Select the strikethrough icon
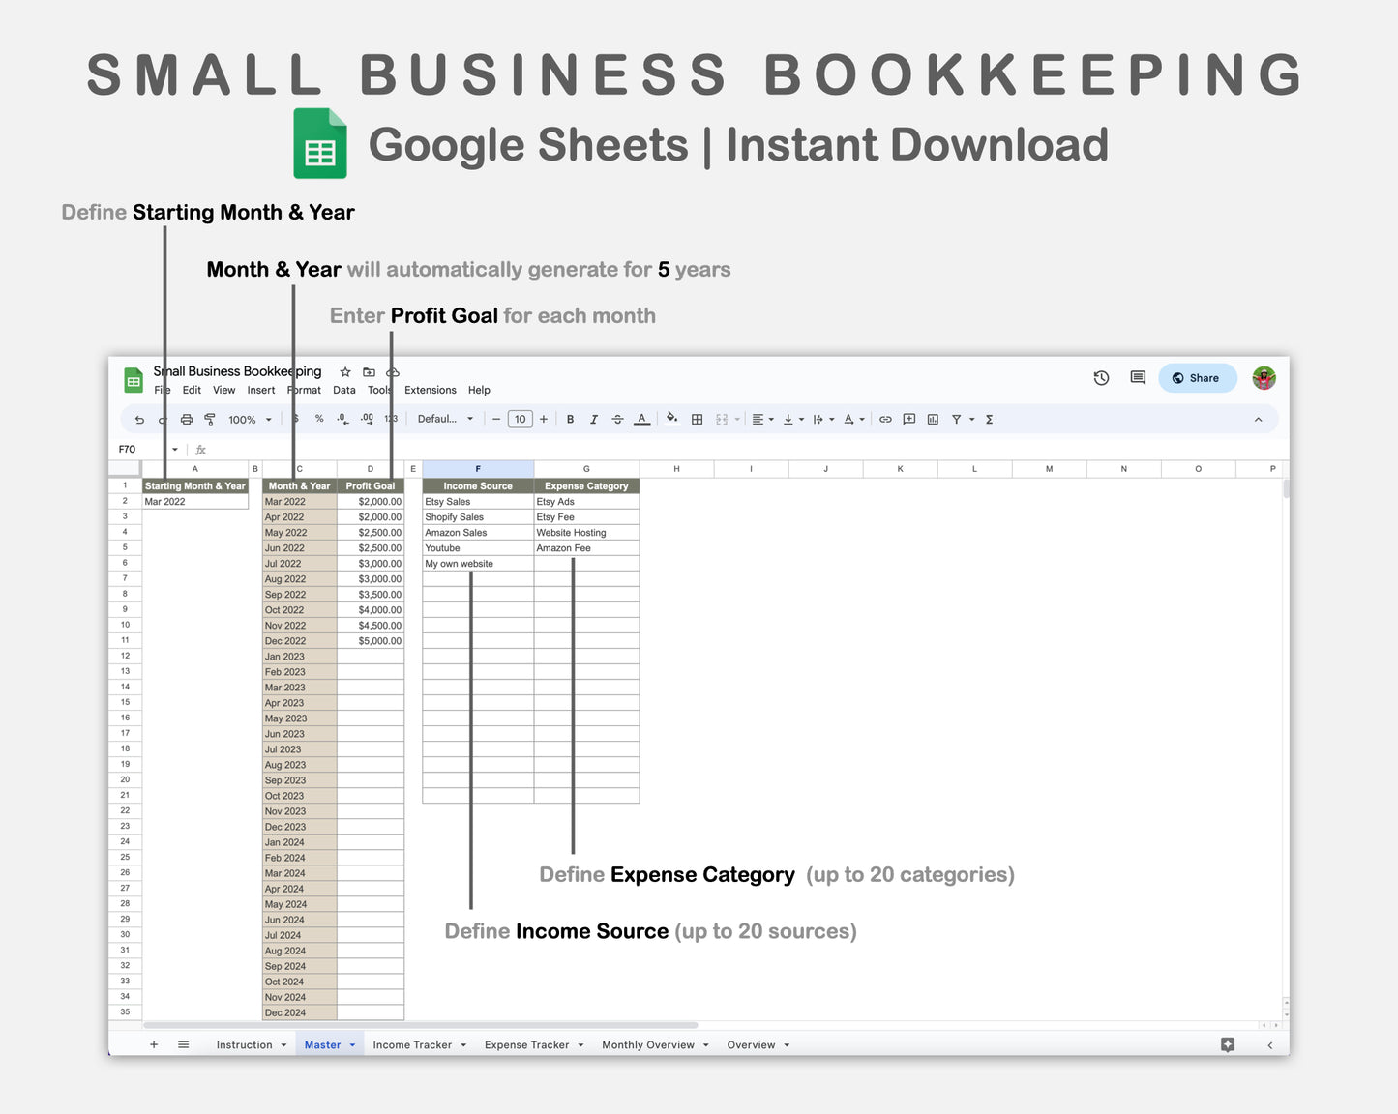 tap(617, 419)
